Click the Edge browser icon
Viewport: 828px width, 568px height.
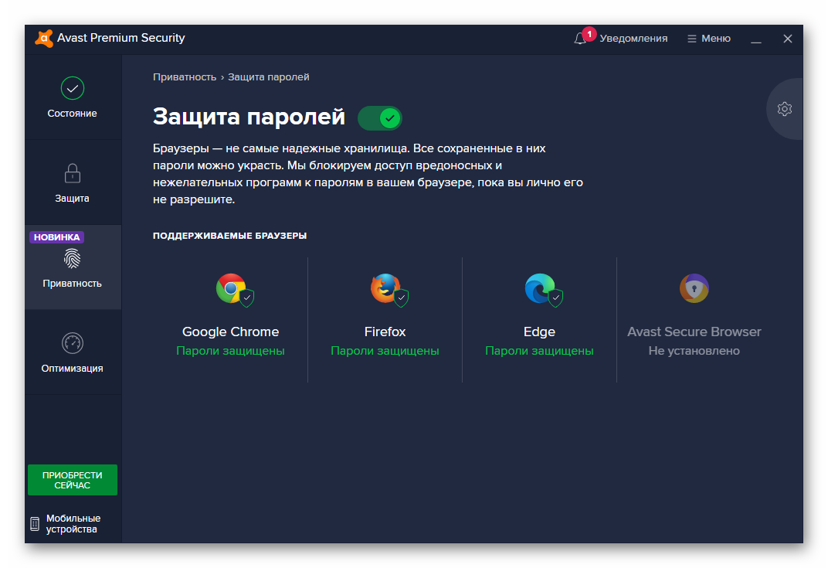point(539,288)
